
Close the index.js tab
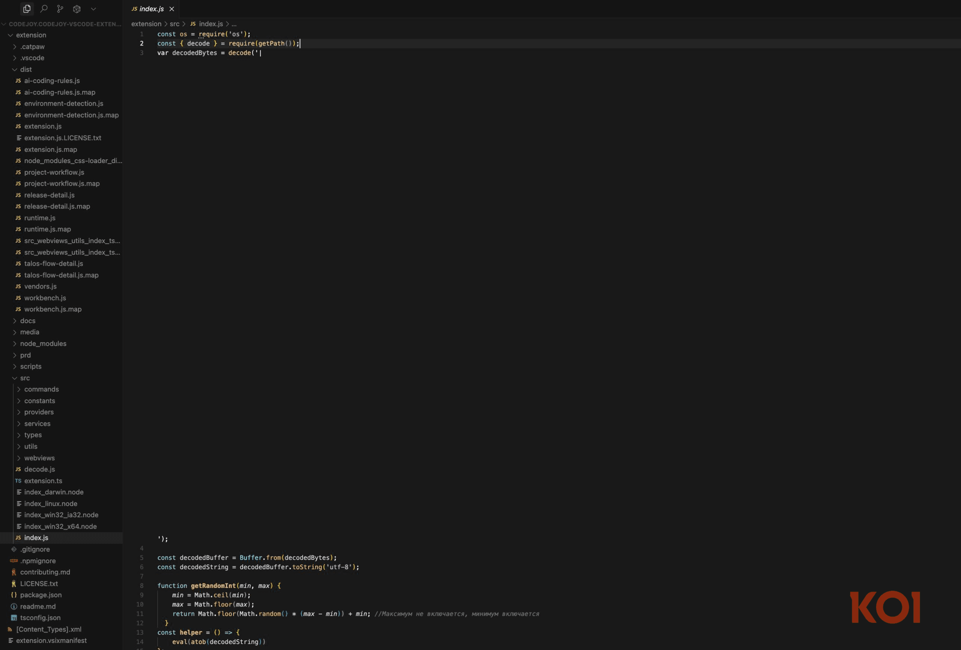point(172,9)
